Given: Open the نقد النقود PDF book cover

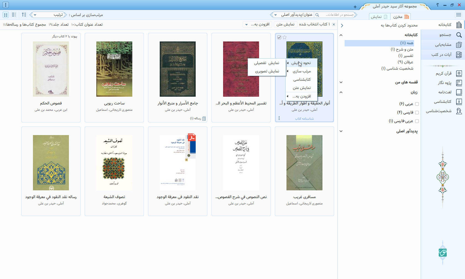Looking at the screenshot, I should click(178, 163).
